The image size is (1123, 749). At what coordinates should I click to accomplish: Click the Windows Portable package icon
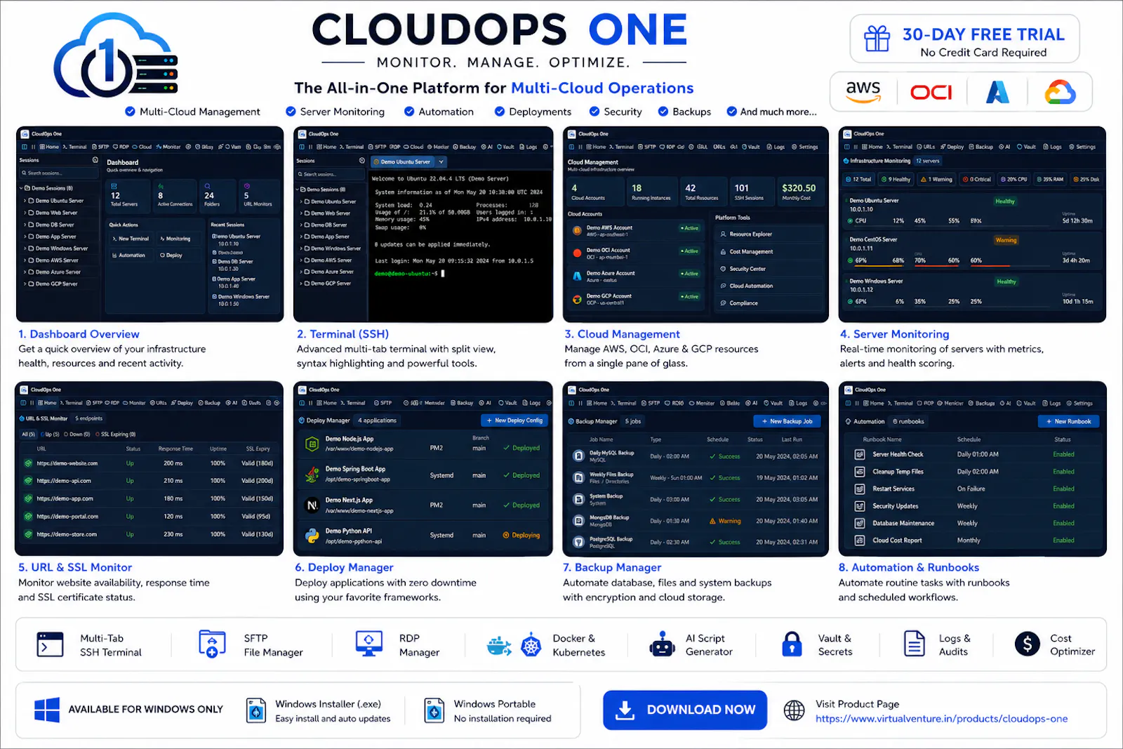[434, 710]
